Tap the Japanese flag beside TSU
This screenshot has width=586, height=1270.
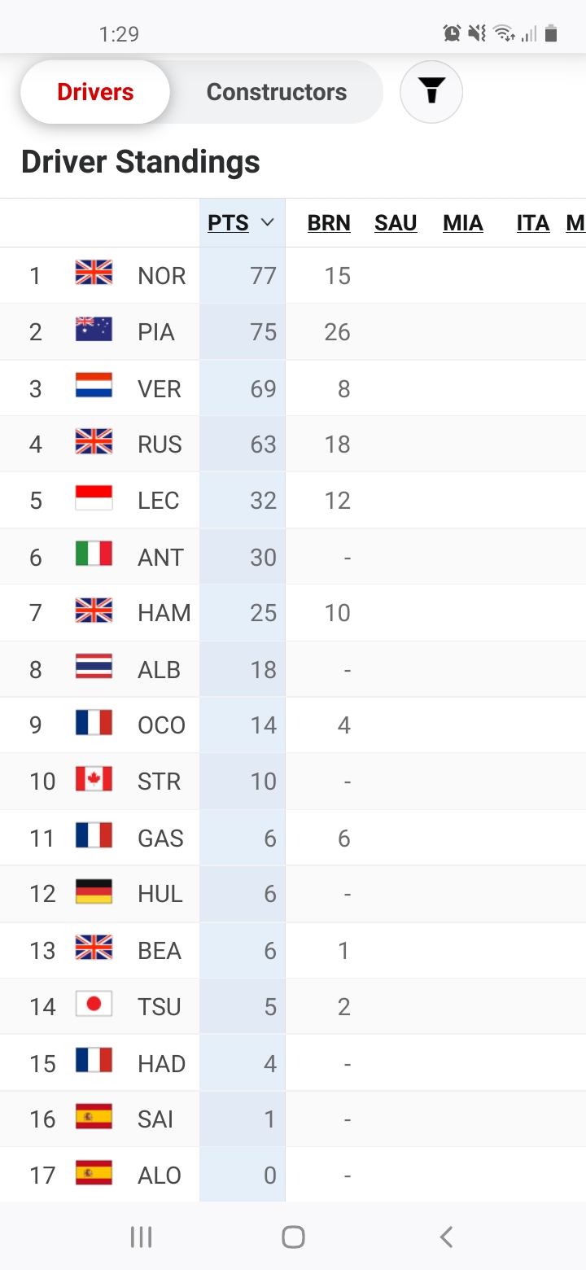click(94, 1003)
